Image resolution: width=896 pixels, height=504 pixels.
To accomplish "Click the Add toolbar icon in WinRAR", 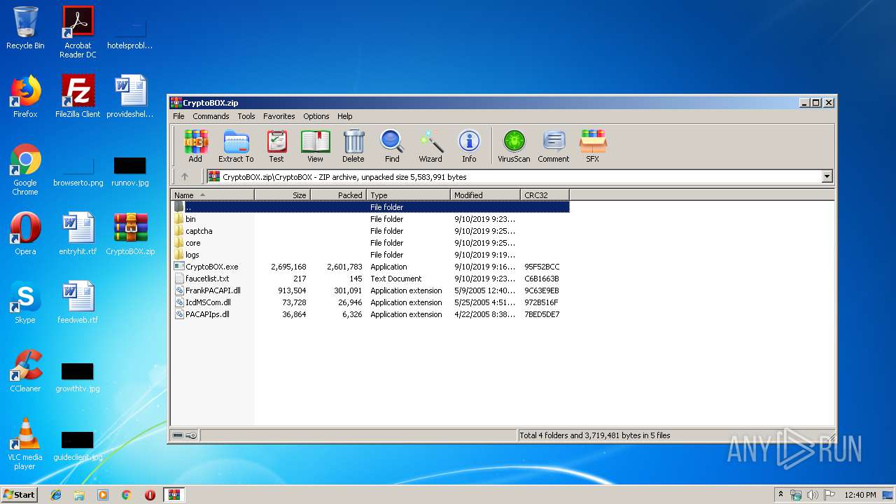I will pos(195,146).
